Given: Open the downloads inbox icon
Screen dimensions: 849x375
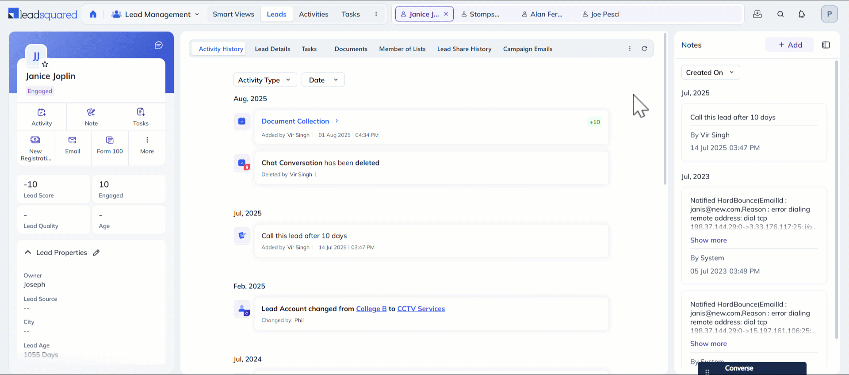Looking at the screenshot, I should 757,14.
